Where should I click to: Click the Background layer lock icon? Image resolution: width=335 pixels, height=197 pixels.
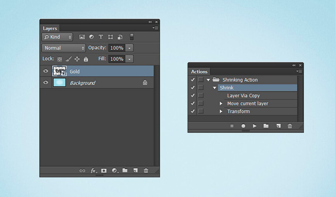(145, 83)
